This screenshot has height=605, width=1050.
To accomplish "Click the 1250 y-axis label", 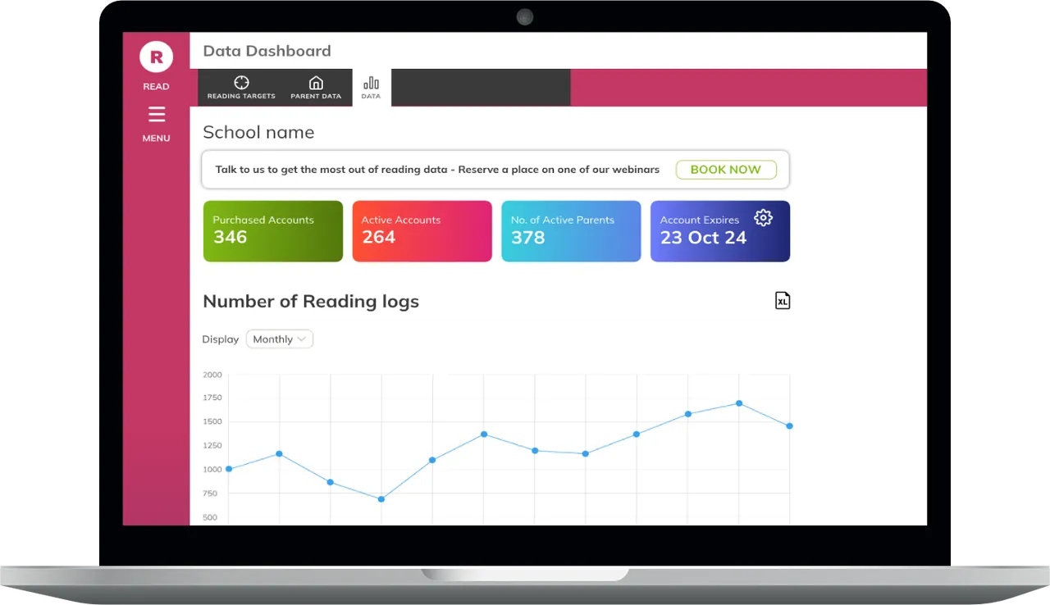I will click(x=212, y=445).
